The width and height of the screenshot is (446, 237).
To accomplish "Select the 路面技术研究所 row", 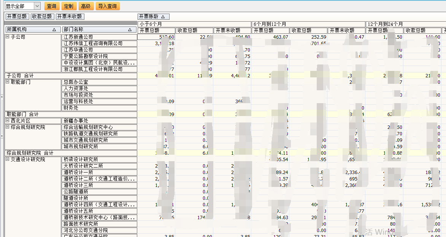I will click(99, 224).
